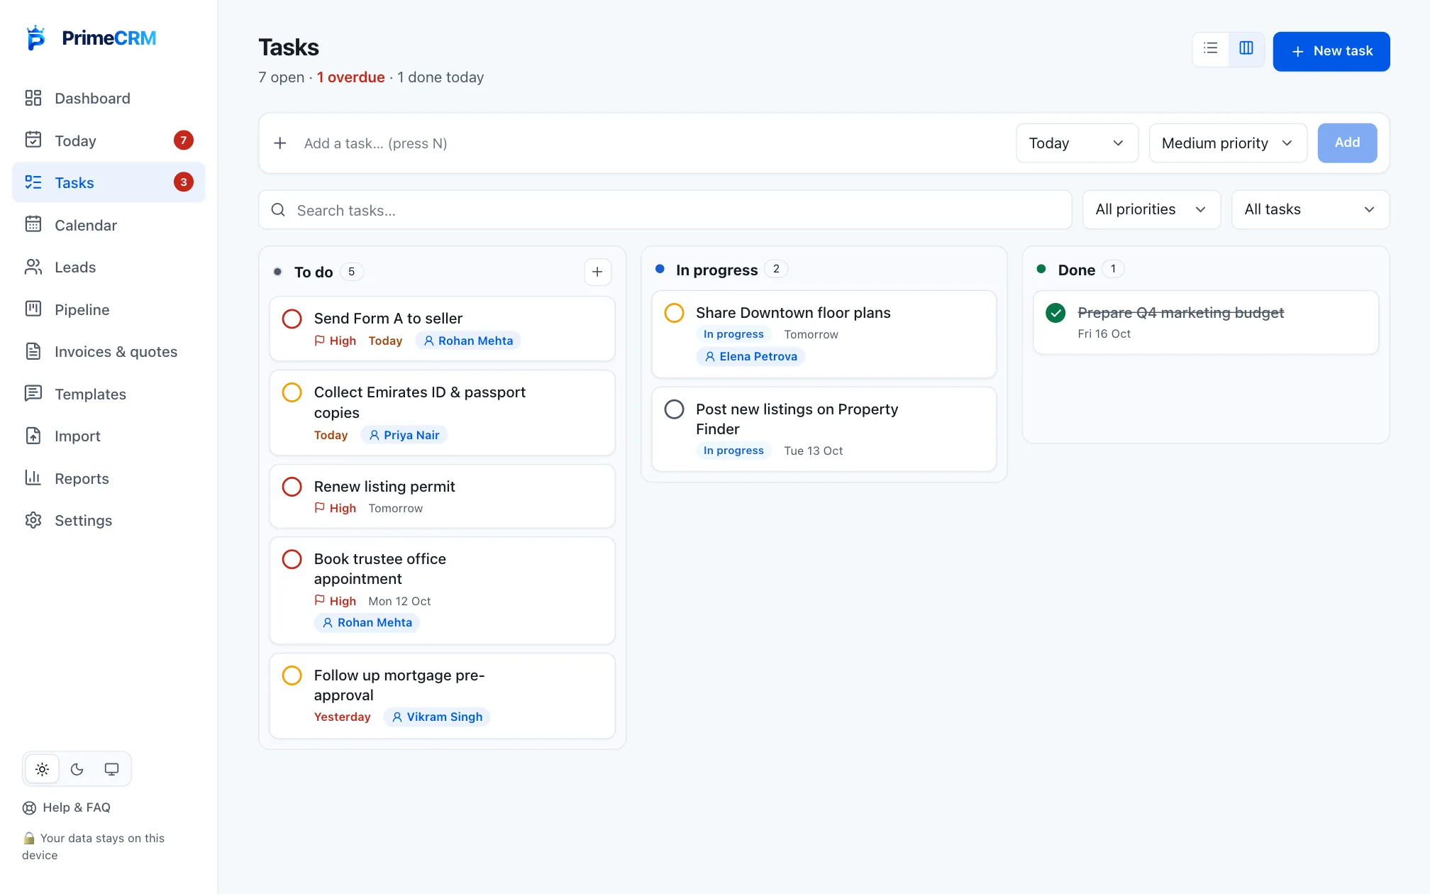Mark Share Downtown floor plans complete
Viewport: 1430px width, 894px height.
[x=674, y=313]
